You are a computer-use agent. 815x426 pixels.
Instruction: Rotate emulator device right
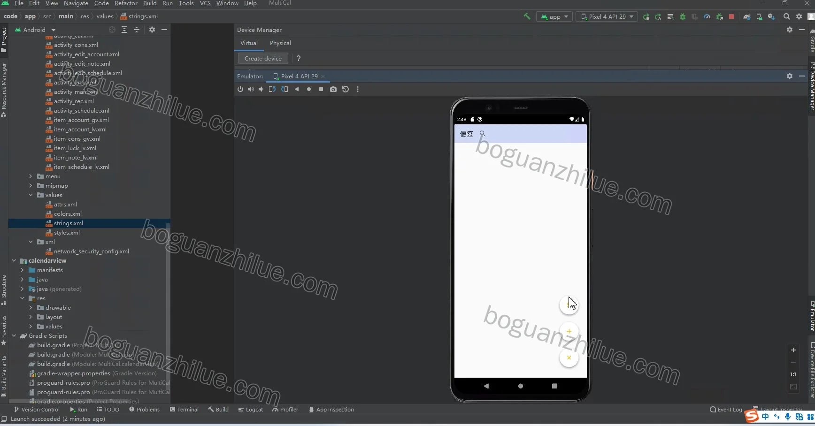point(284,89)
